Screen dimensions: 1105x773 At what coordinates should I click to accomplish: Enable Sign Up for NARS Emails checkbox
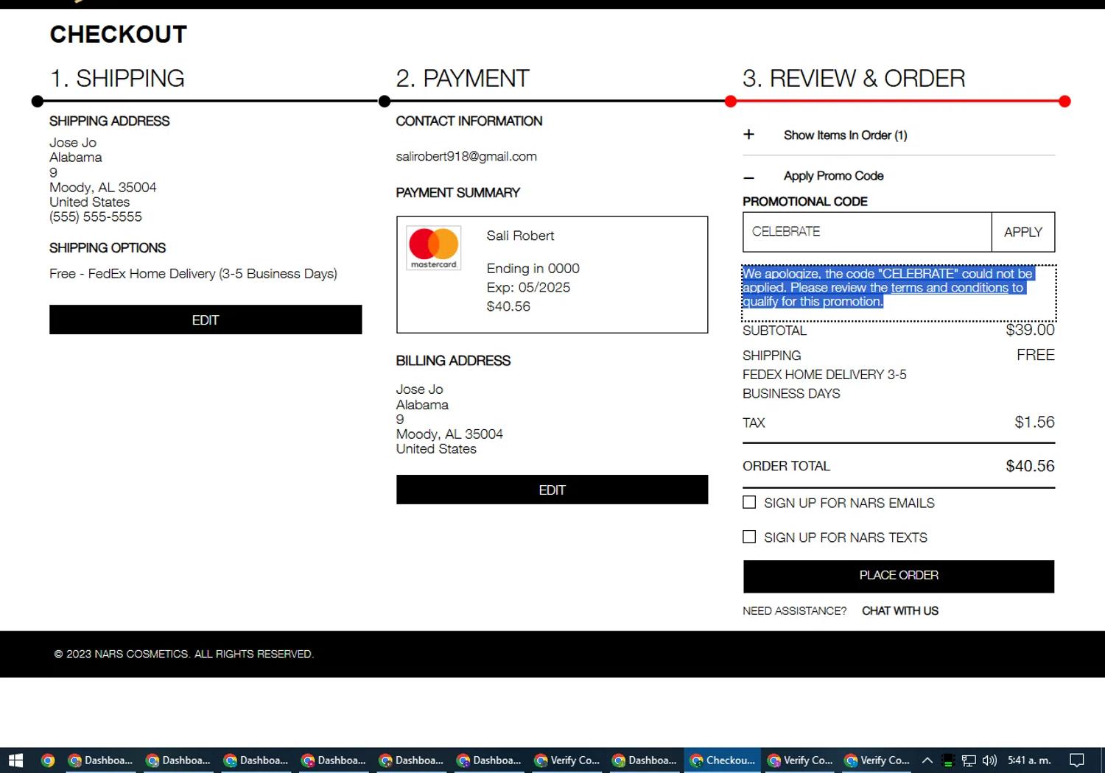(749, 502)
